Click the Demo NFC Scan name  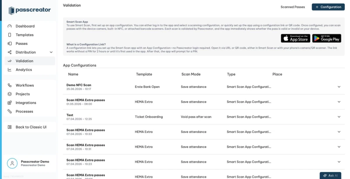[79, 85]
